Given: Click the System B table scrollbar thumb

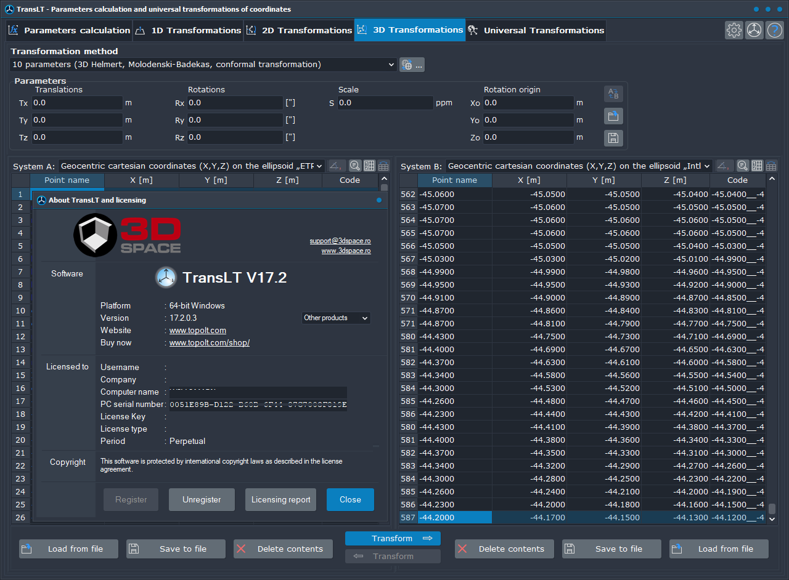Looking at the screenshot, I should (x=772, y=509).
